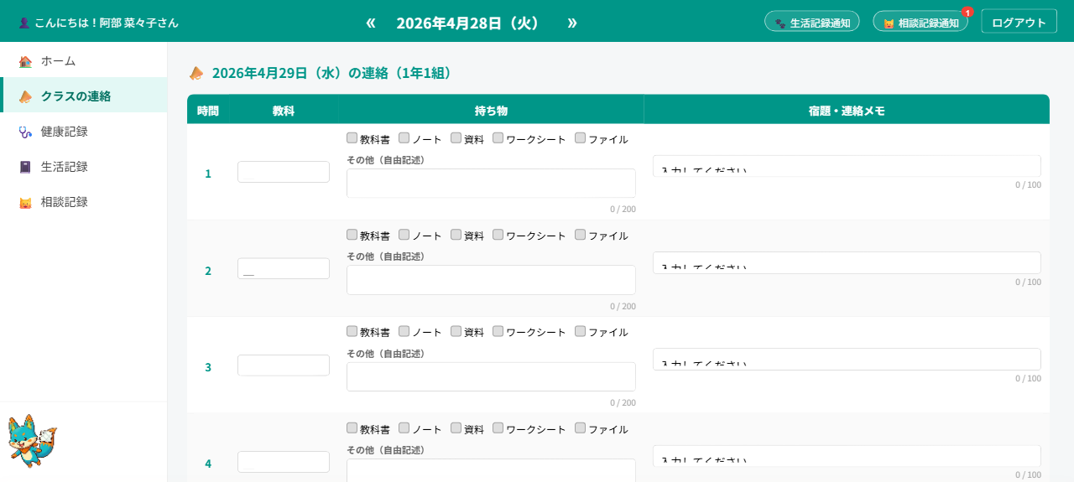Image resolution: width=1074 pixels, height=482 pixels.
Task: Go to the previous day arrow
Action: point(371,23)
